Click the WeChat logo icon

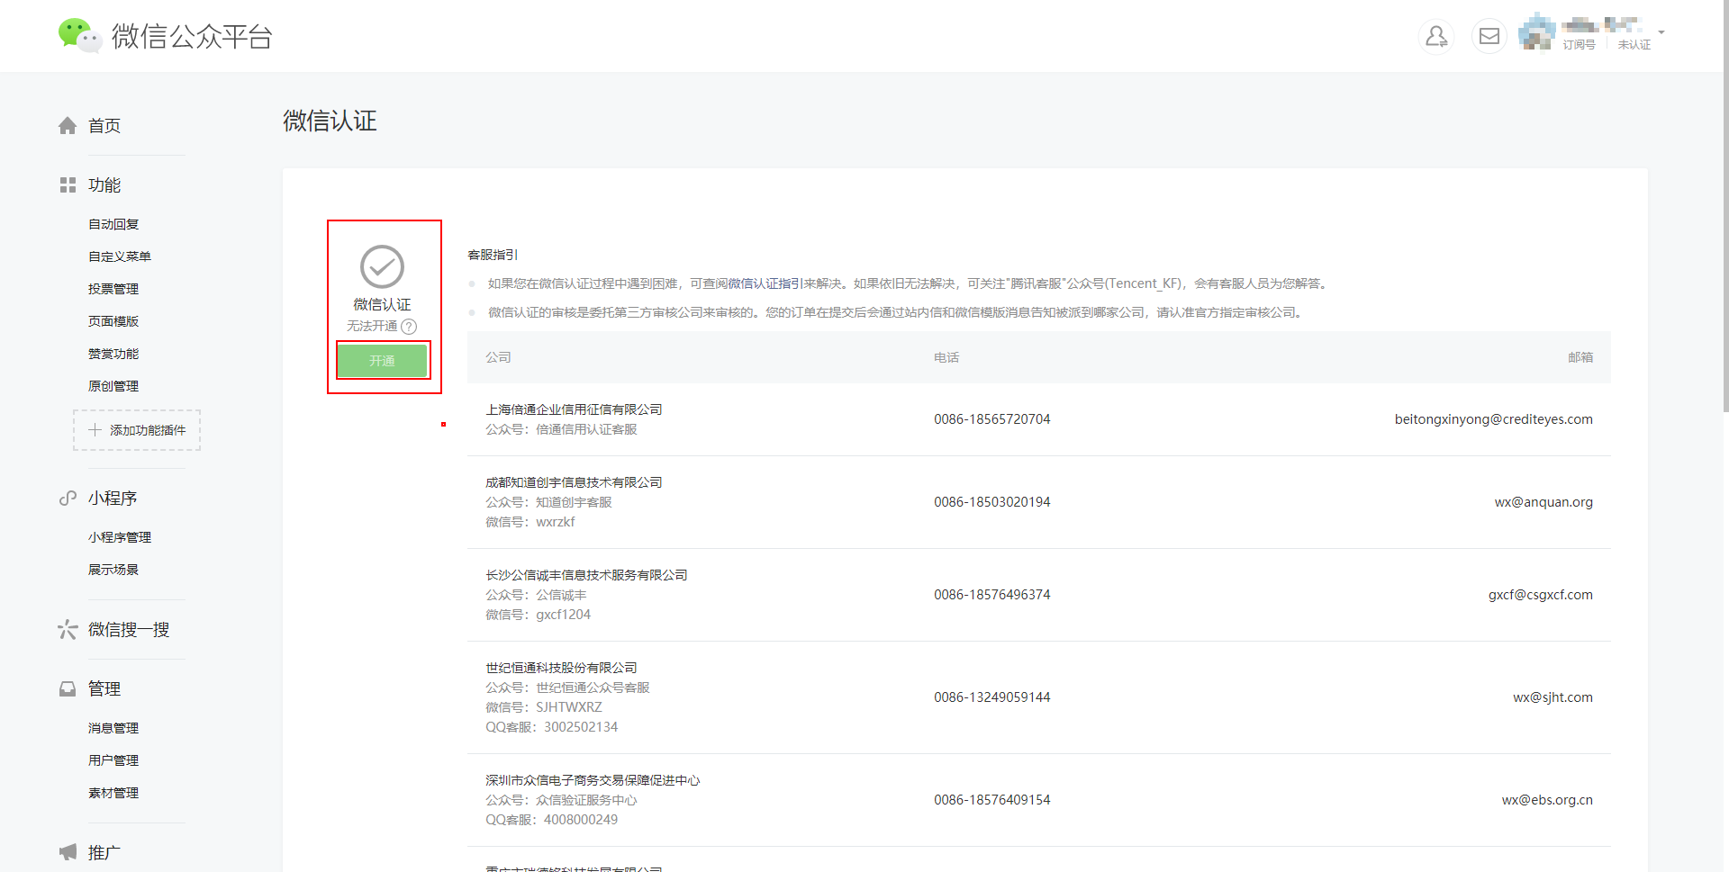79,35
